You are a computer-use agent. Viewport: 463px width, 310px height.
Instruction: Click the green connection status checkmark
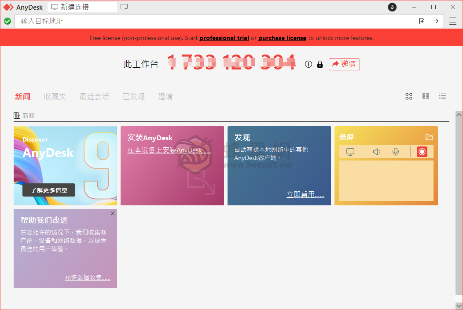tap(7, 21)
